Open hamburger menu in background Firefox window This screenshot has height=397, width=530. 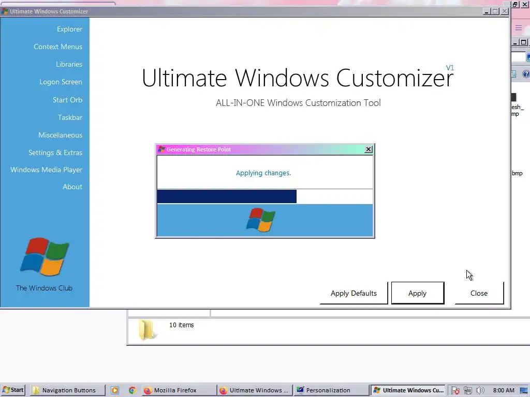(519, 28)
